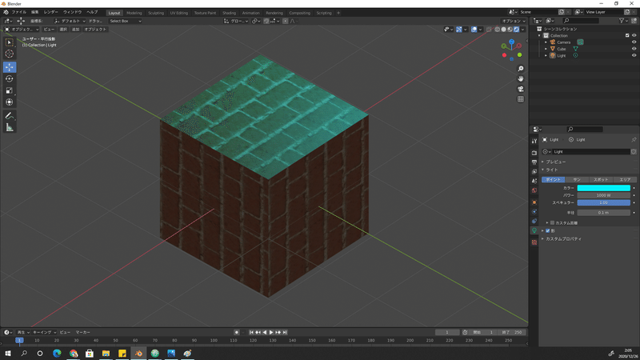Switch to solid viewport shading
This screenshot has height=360, width=640.
click(x=504, y=30)
